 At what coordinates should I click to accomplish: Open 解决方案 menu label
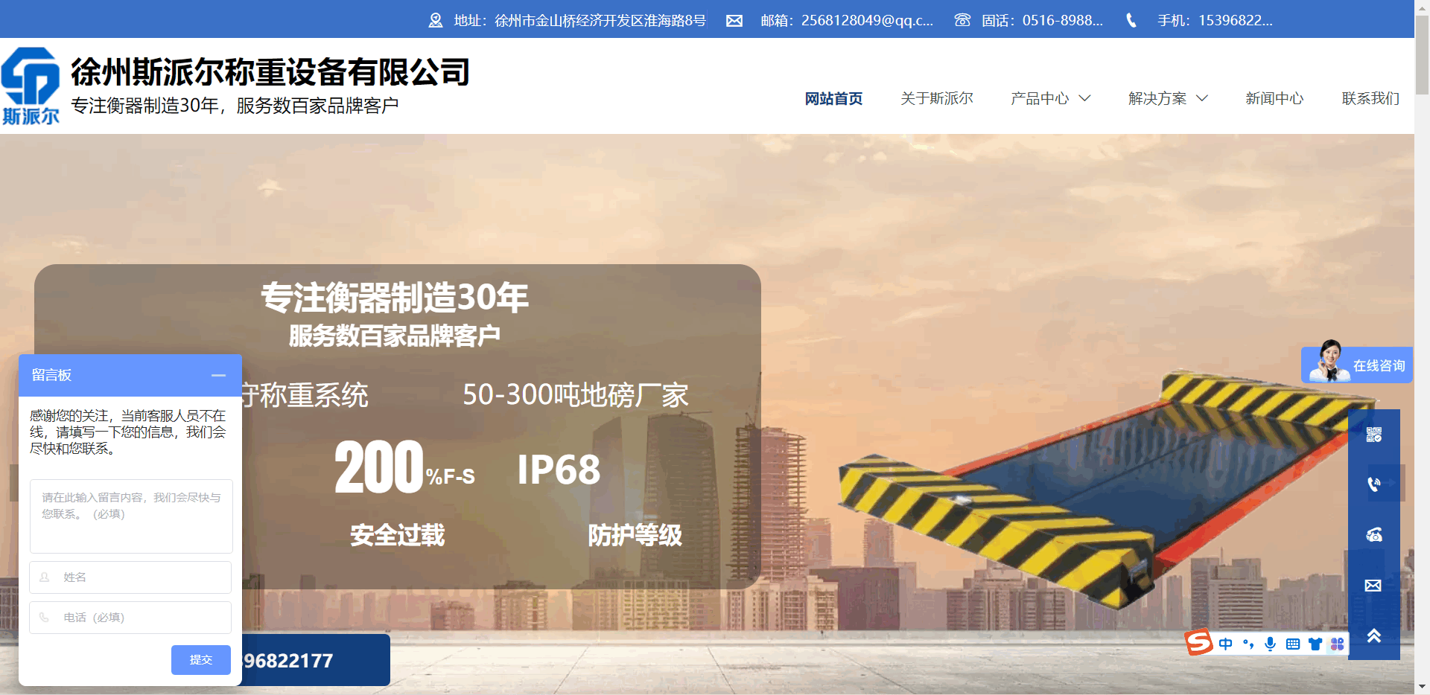click(x=1157, y=98)
